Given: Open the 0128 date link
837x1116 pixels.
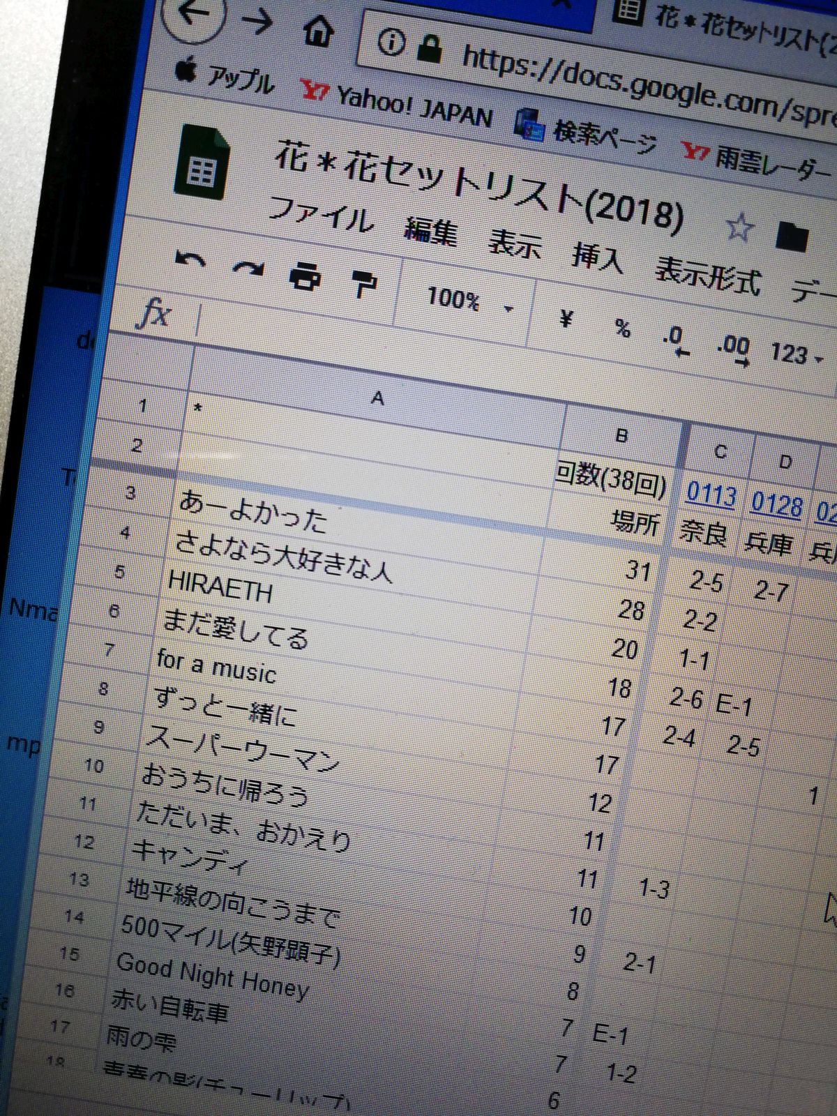Looking at the screenshot, I should coord(776,504).
